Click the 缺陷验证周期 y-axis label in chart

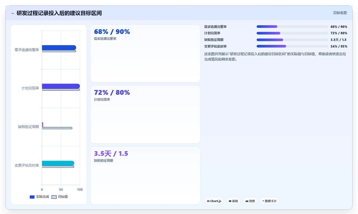coord(28,127)
